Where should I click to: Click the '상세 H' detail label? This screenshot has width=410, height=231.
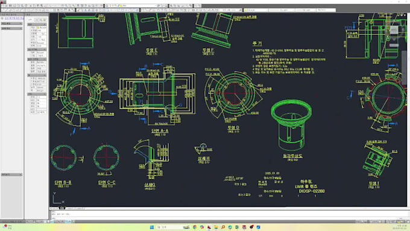[203, 158]
